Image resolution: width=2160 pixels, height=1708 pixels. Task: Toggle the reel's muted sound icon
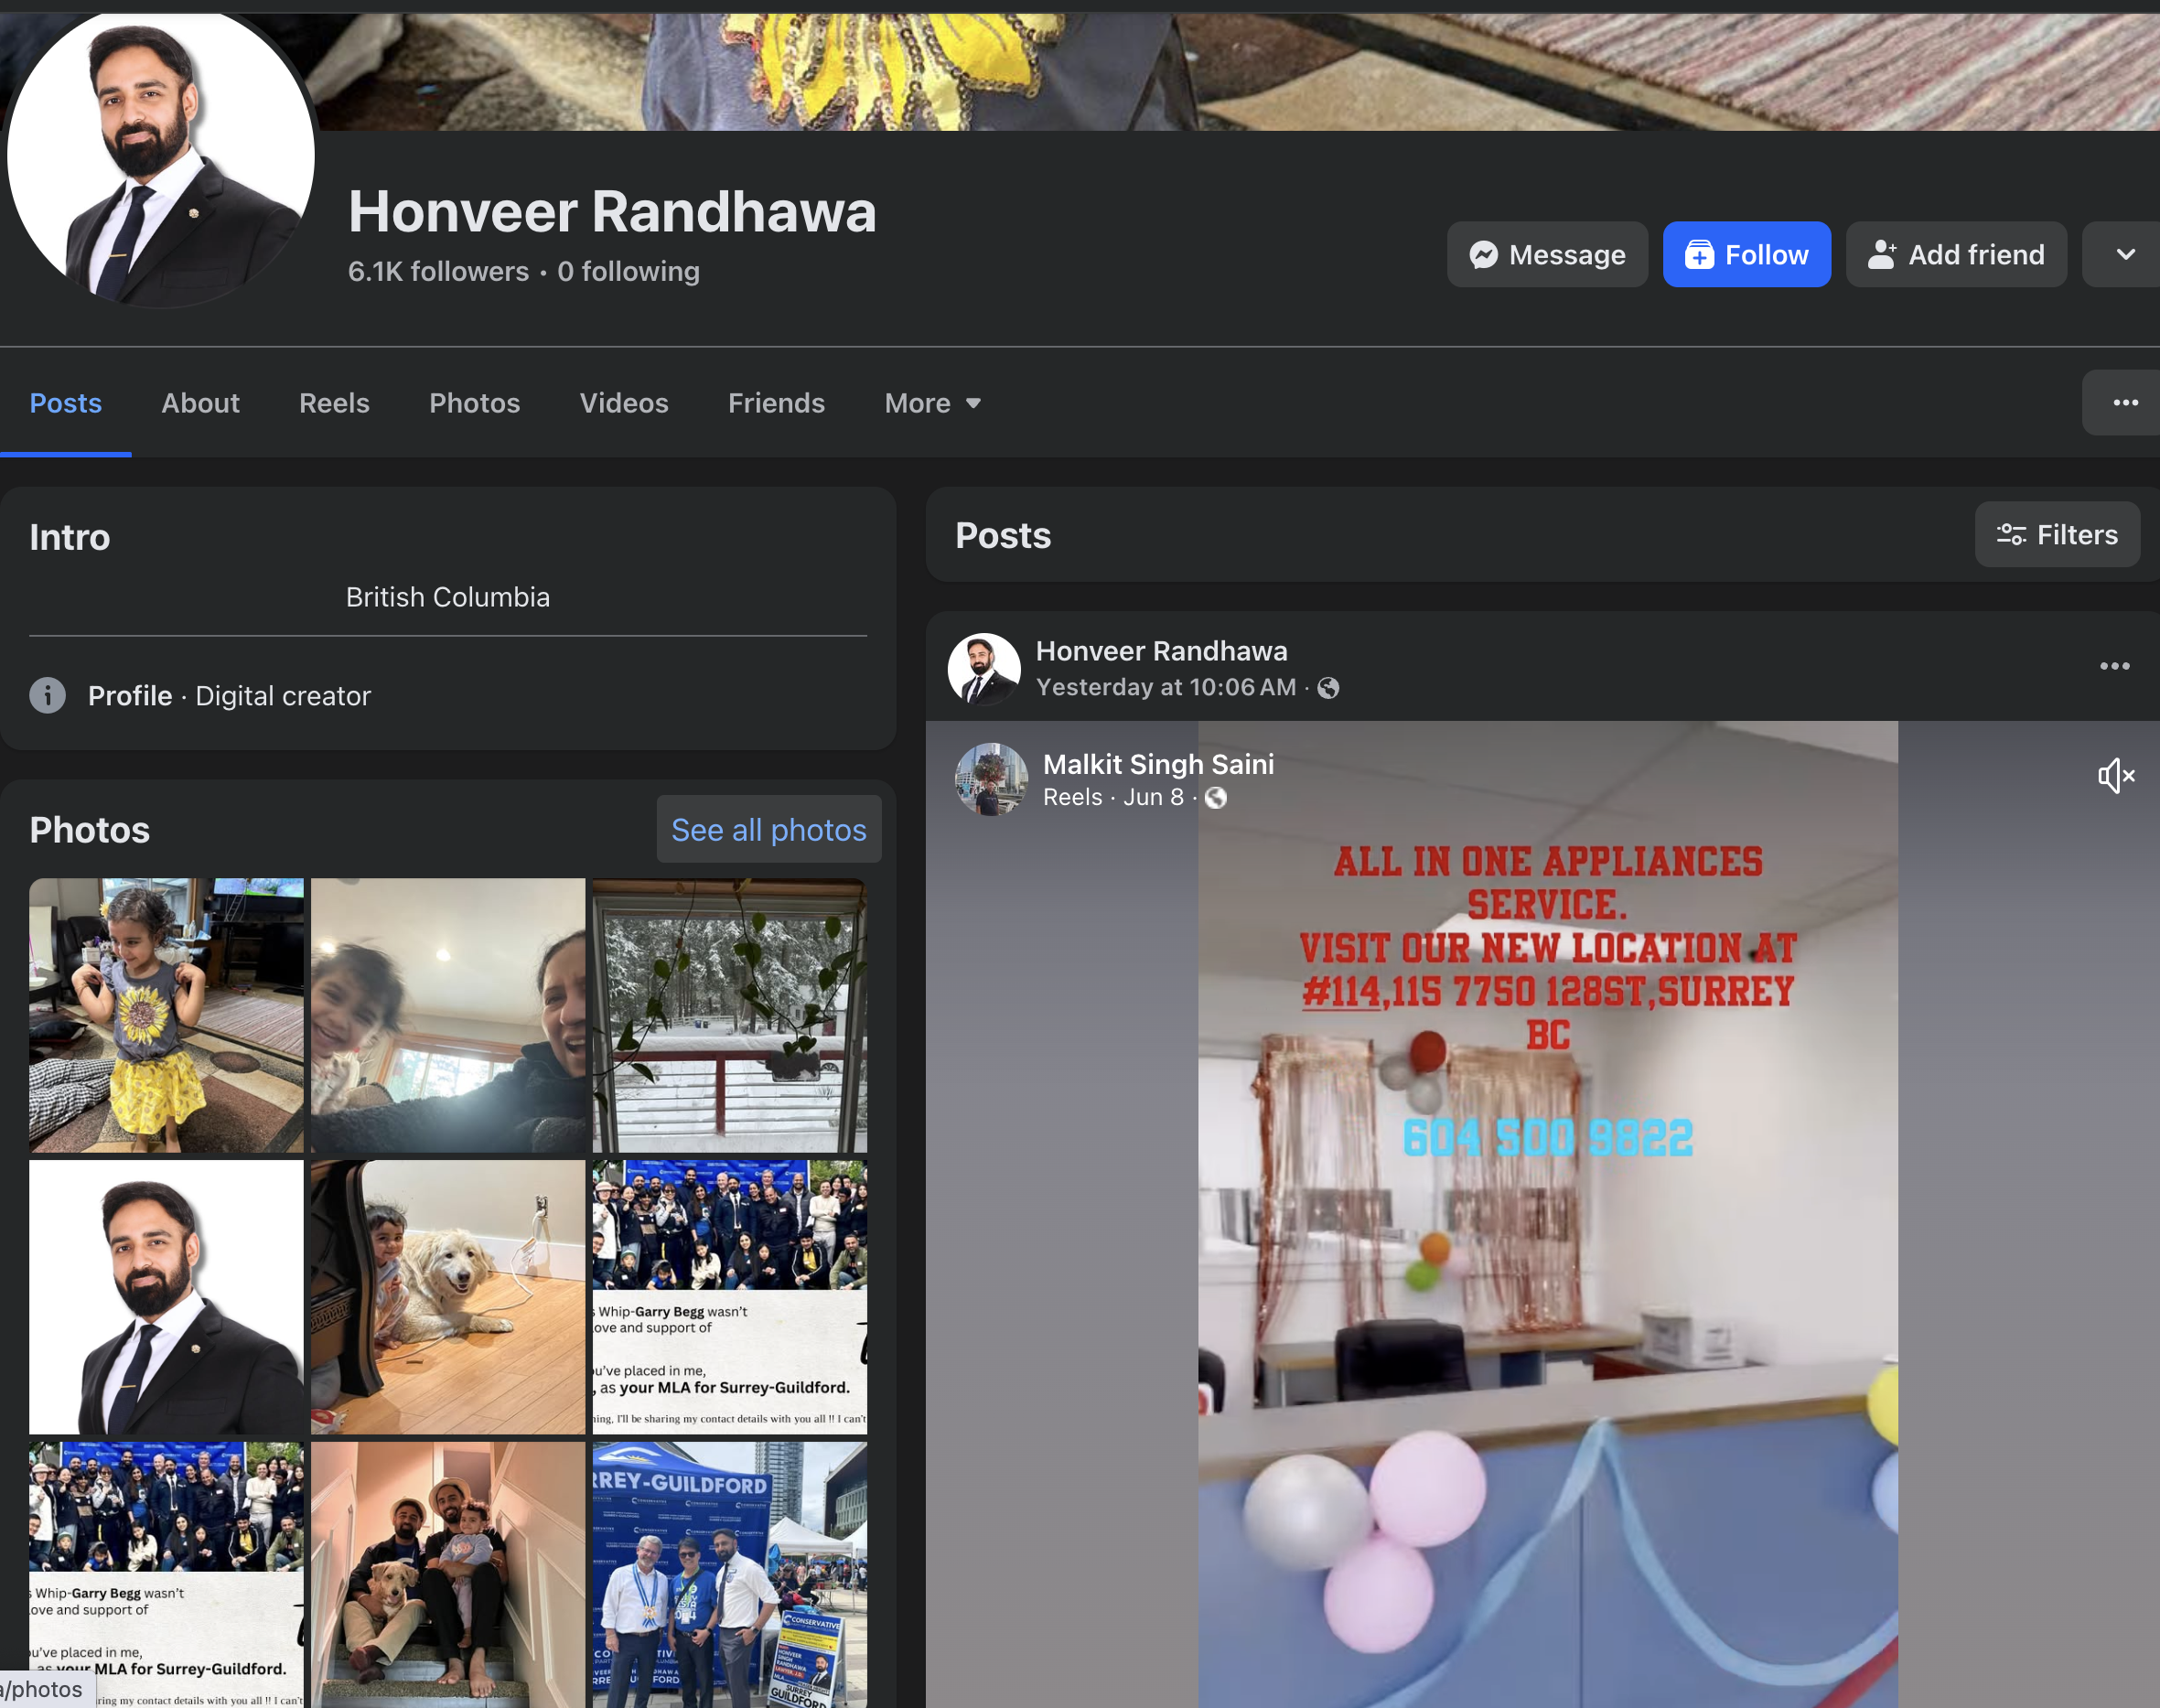(2115, 775)
